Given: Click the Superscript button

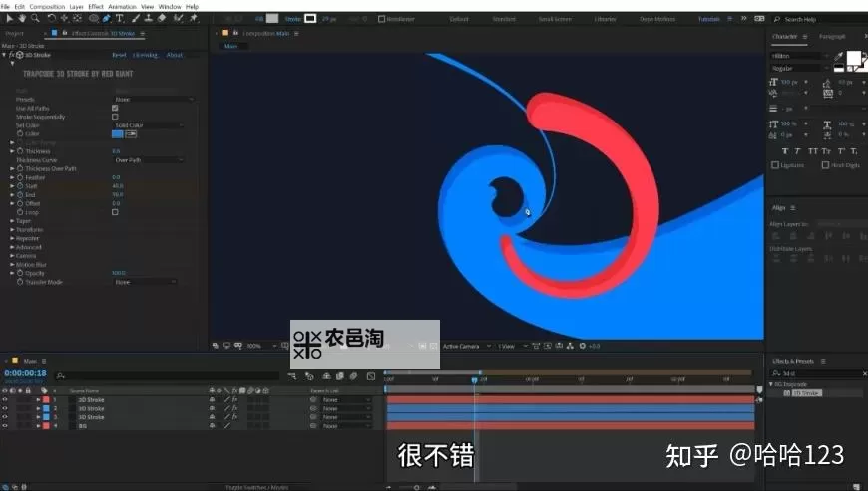Looking at the screenshot, I should 841,151.
